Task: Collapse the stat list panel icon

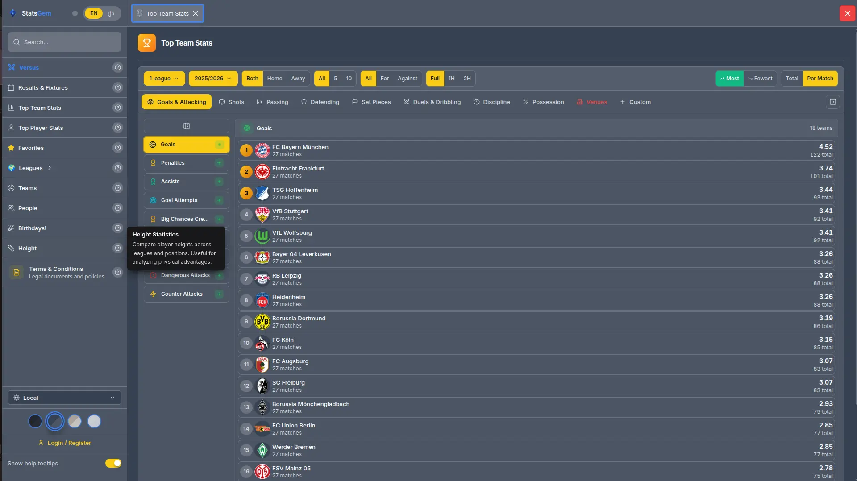Action: point(187,126)
